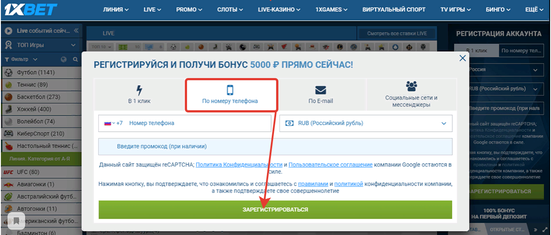
Task: Collapse the left sidebar with double-arrow icon
Action: 76,30
